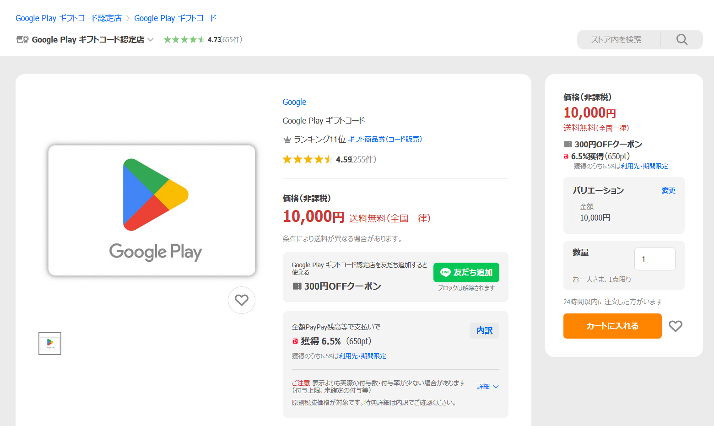Viewport: 714px width, 426px height.
Task: Click the ranking crown icon
Action: (x=287, y=140)
